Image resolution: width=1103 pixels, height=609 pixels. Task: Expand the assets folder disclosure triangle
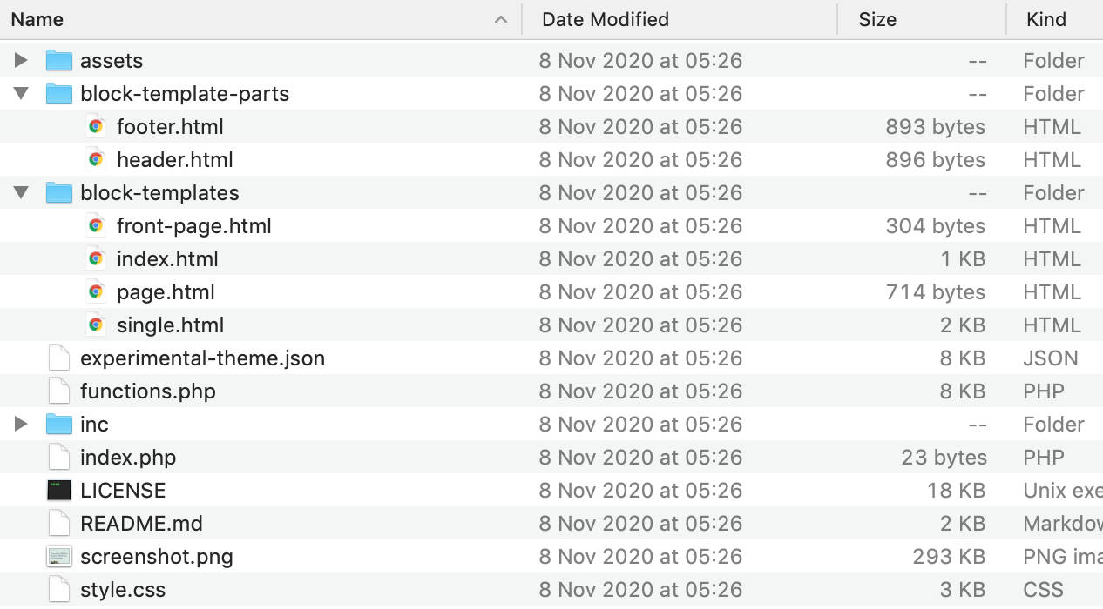22,61
